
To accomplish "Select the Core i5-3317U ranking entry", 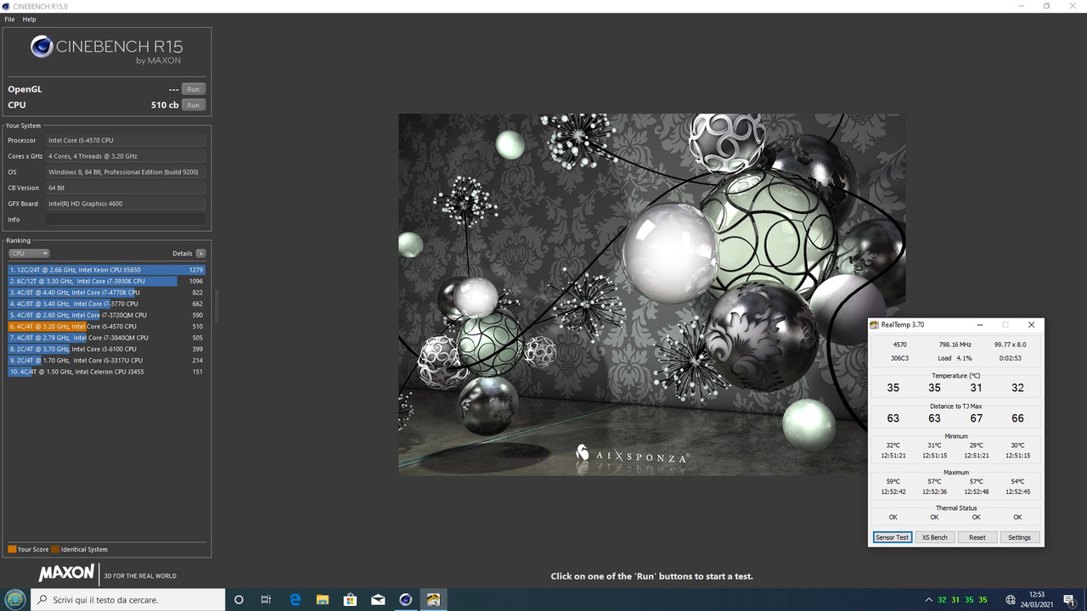I will (107, 360).
